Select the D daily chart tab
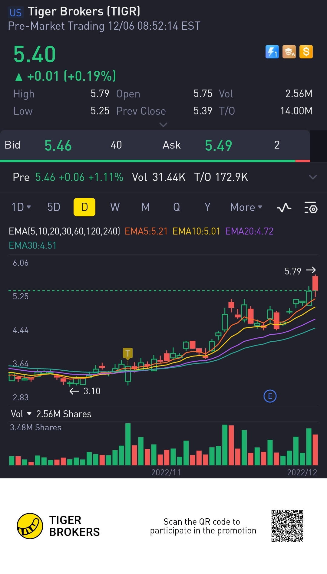This screenshot has height=574, width=327. click(x=84, y=207)
